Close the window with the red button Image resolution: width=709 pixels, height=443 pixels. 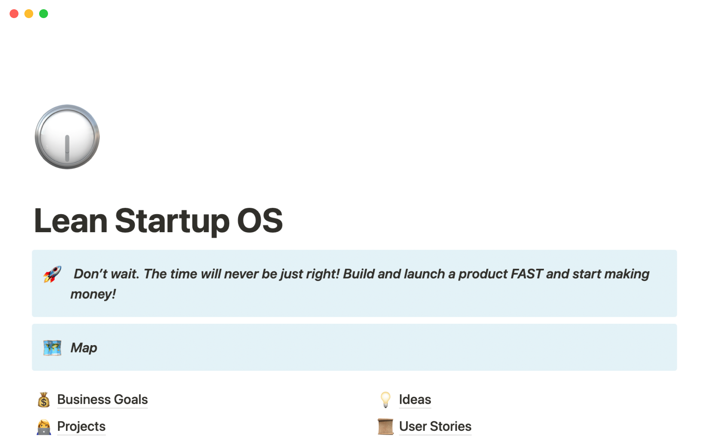14,14
